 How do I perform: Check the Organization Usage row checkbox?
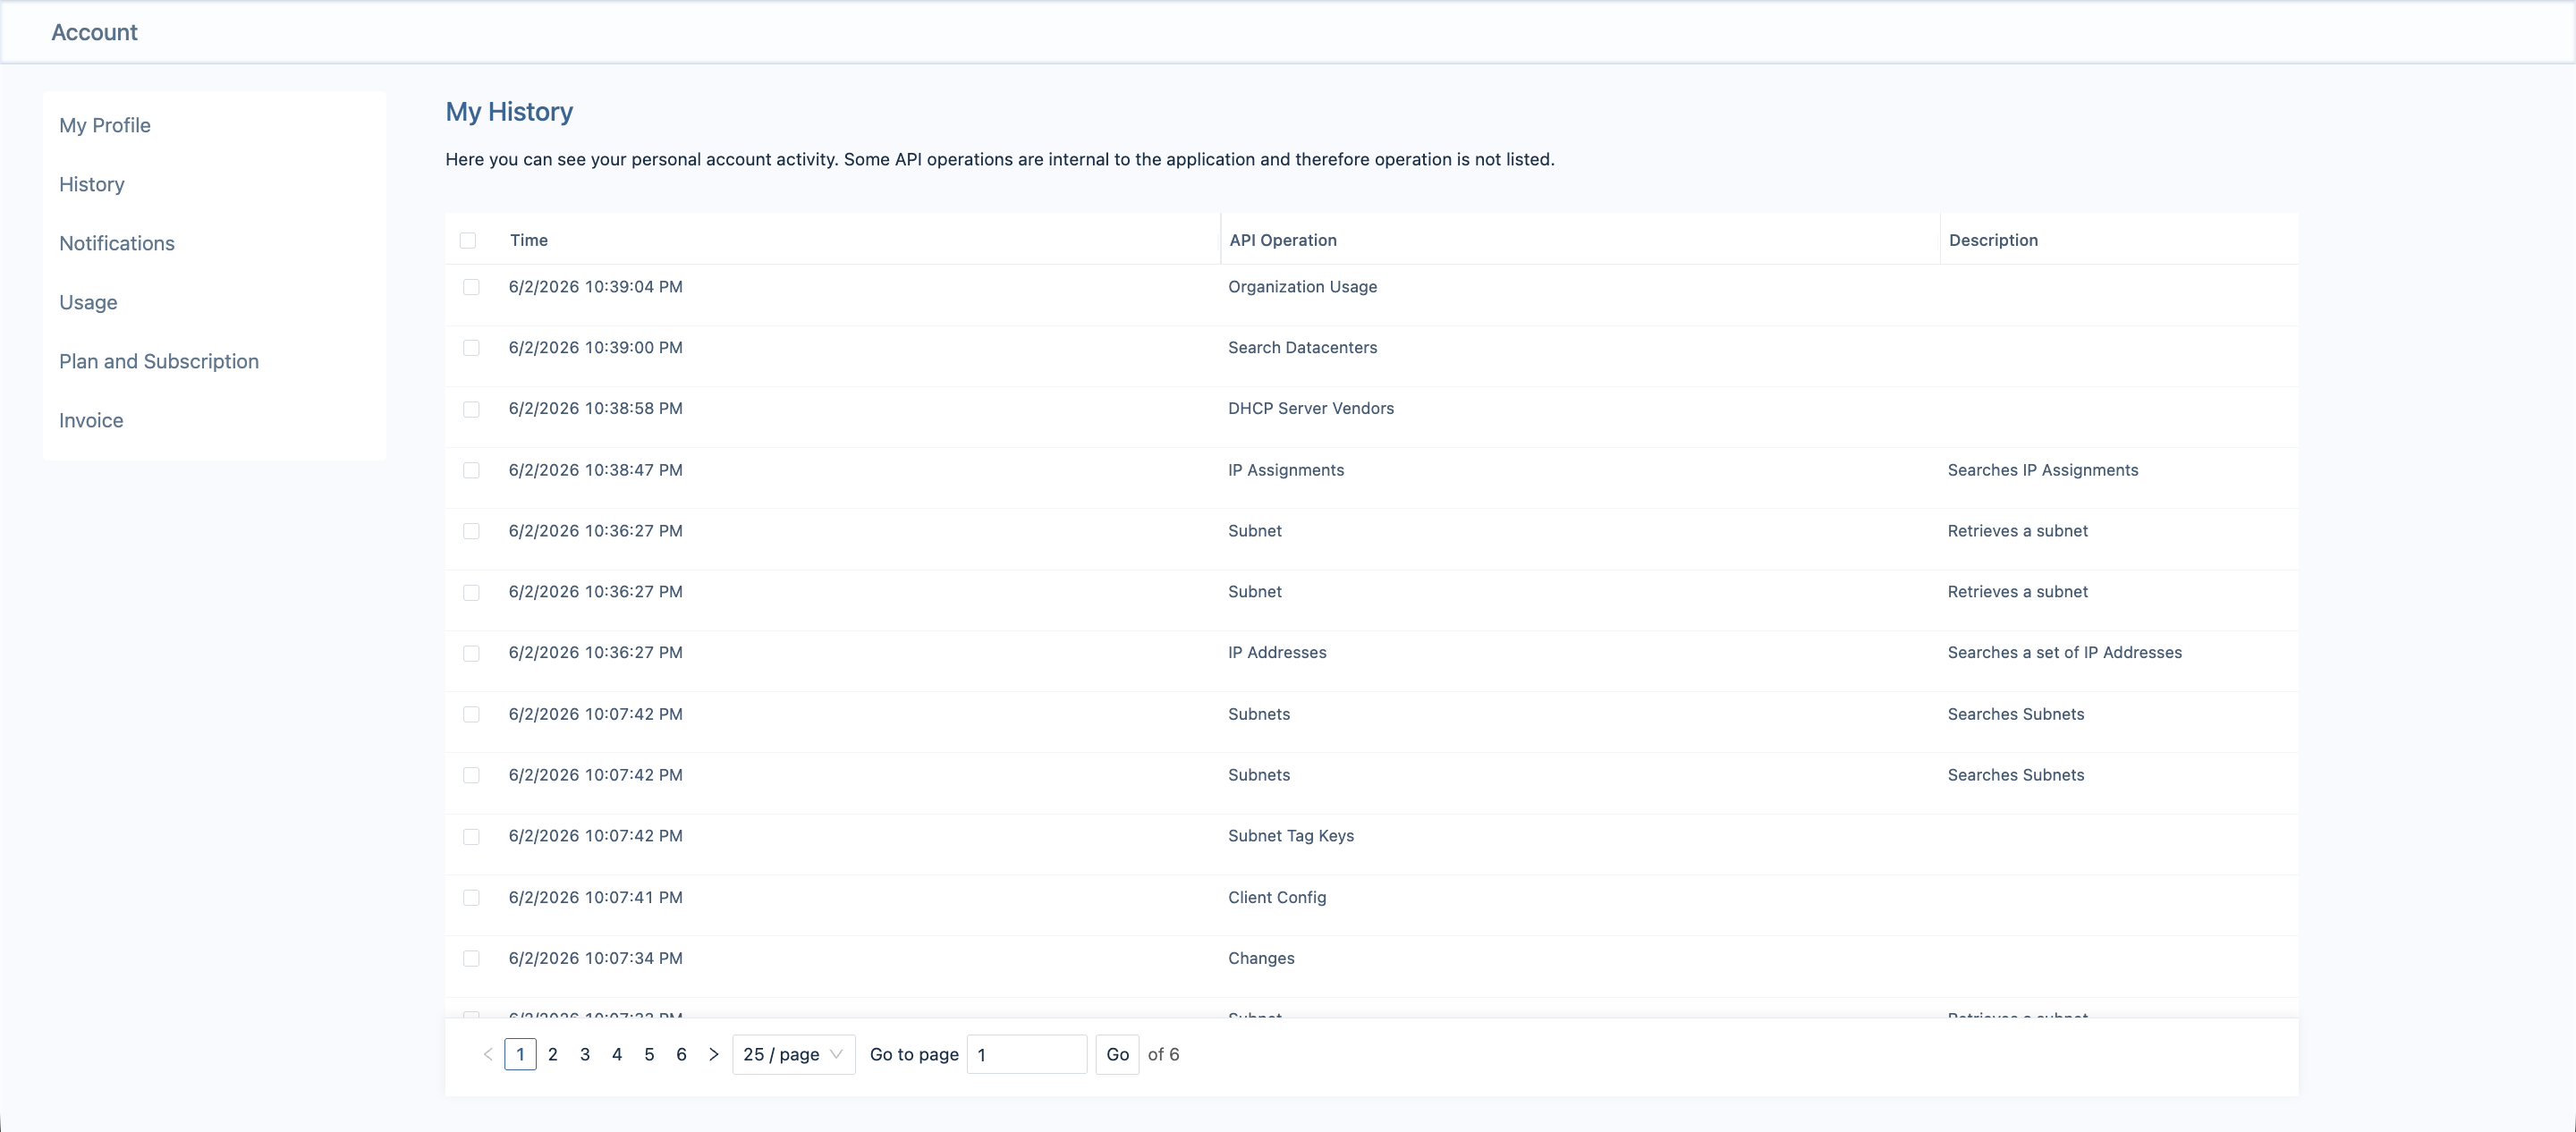471,287
